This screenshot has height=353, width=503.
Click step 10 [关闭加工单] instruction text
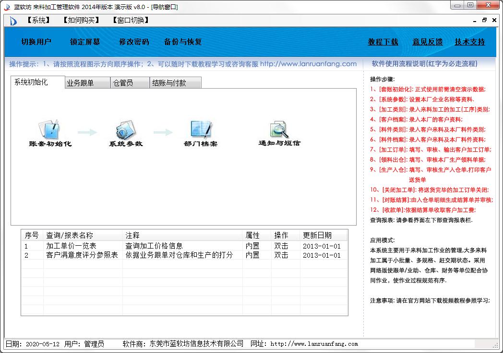tap(430, 190)
